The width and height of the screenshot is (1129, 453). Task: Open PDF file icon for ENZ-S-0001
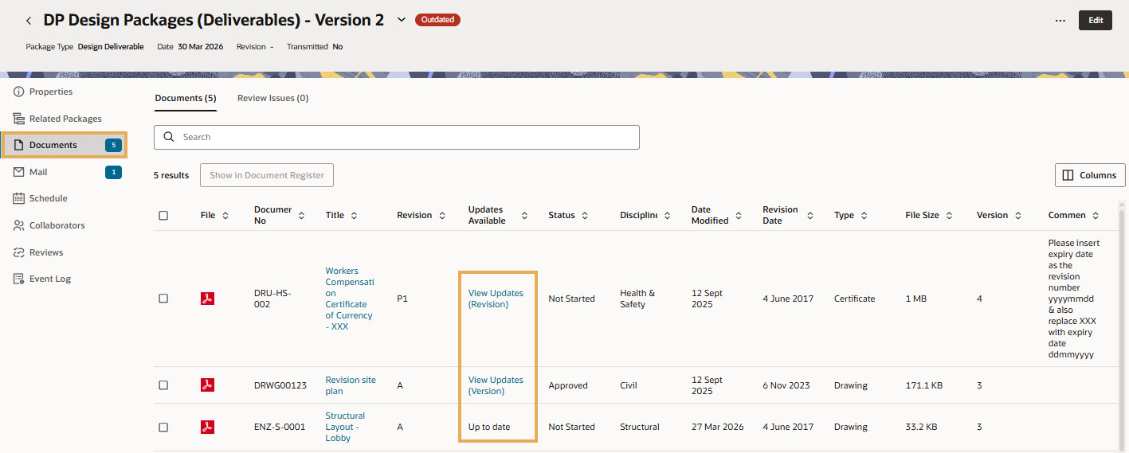click(x=207, y=427)
